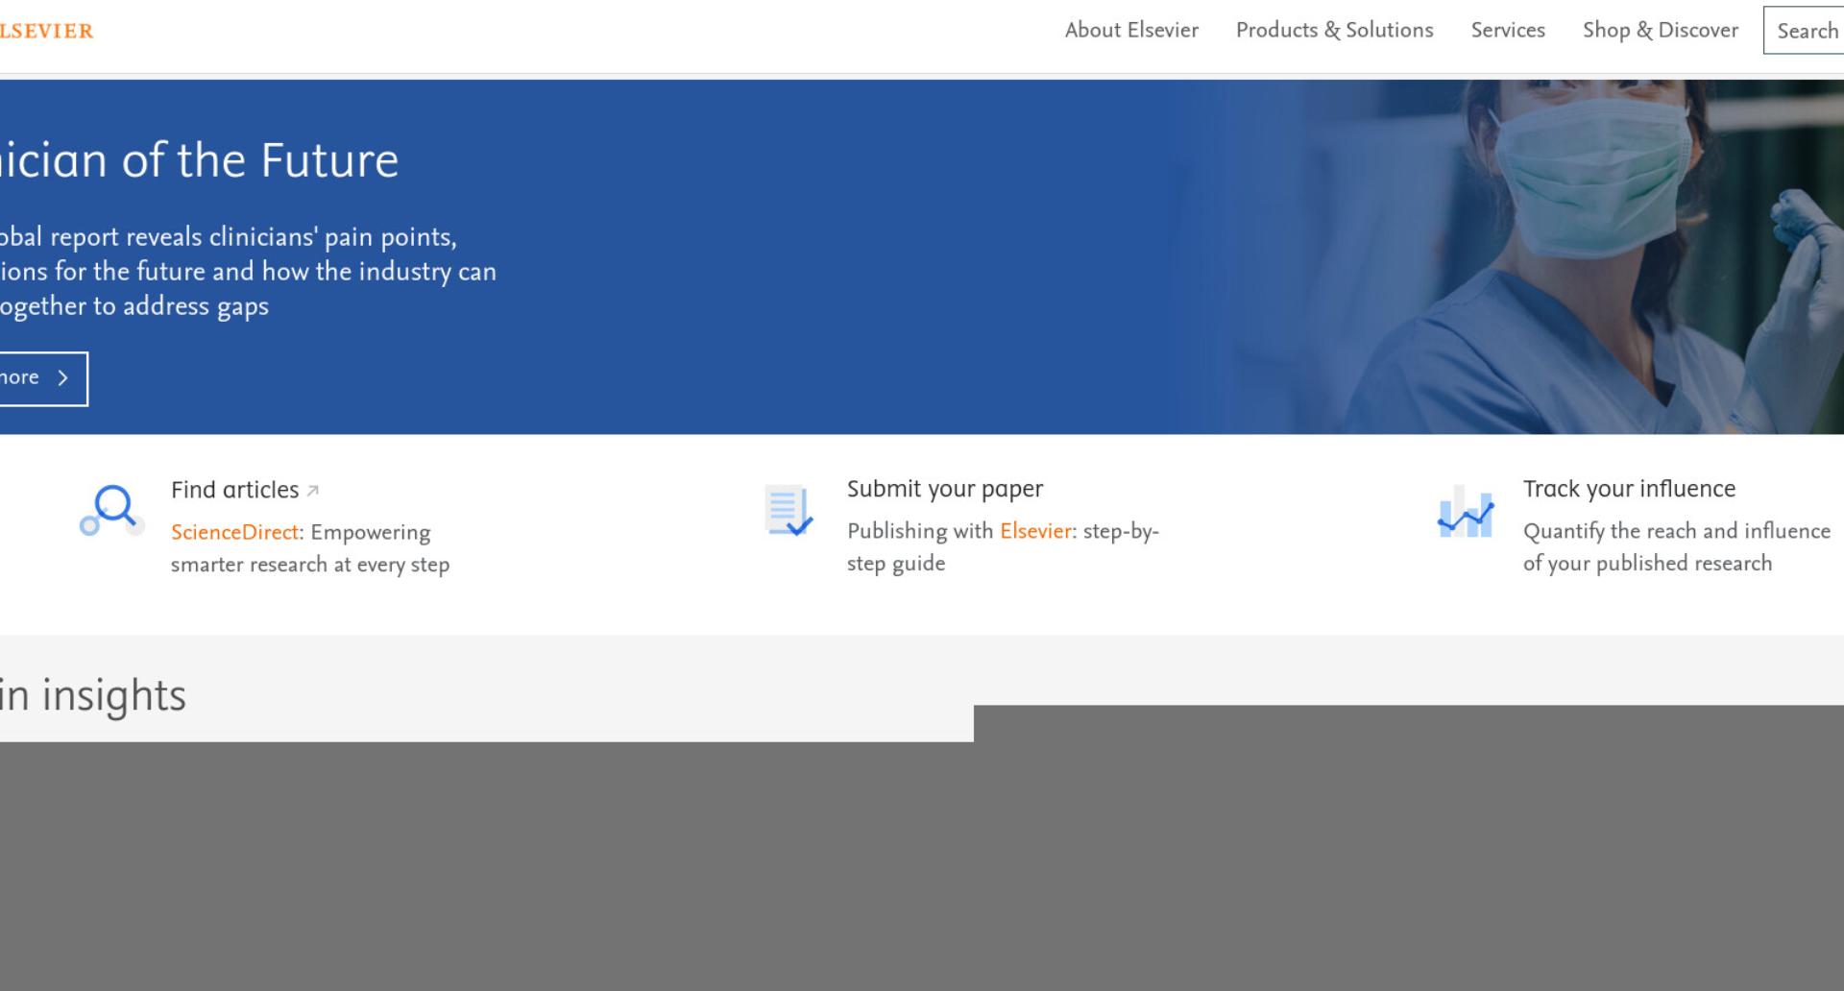This screenshot has height=991, width=1844.
Task: Click the 'insights' section heading
Action: click(x=93, y=695)
